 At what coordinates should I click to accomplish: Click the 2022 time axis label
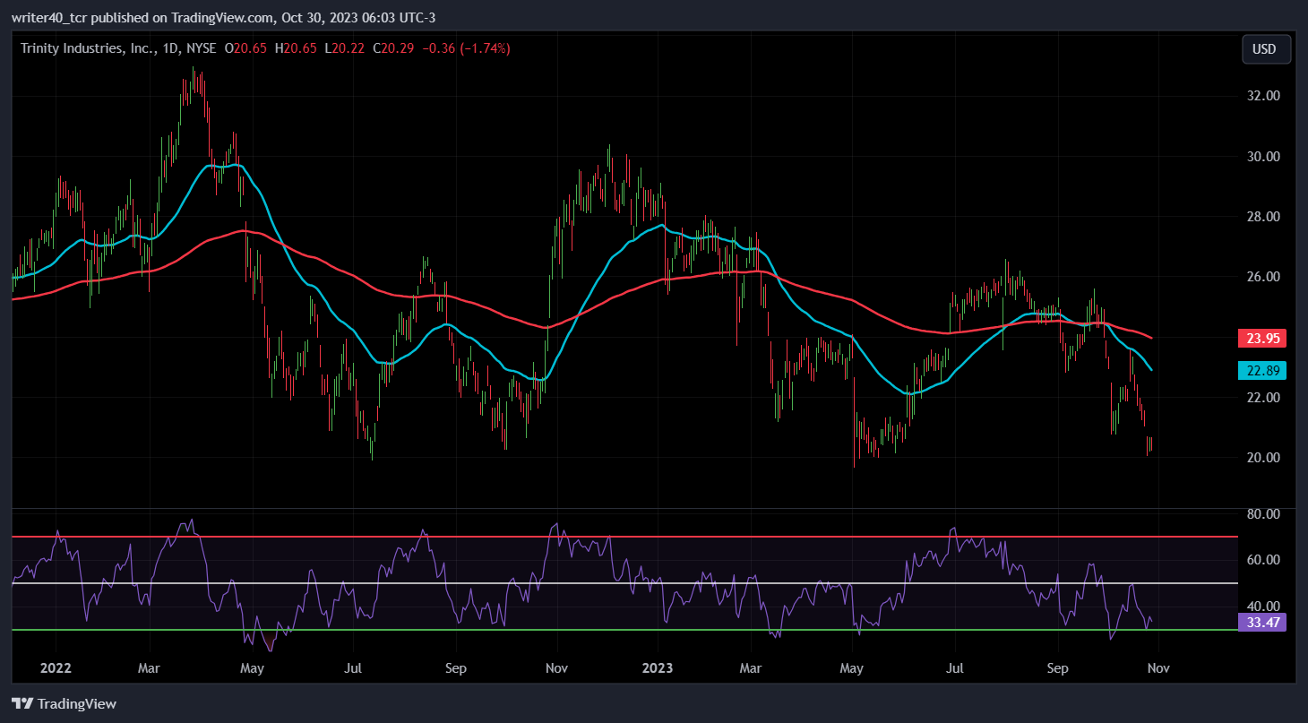tap(56, 668)
